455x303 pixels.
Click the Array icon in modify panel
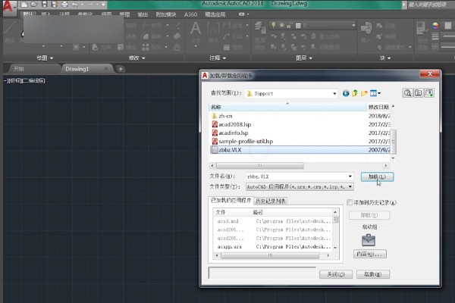(x=146, y=47)
